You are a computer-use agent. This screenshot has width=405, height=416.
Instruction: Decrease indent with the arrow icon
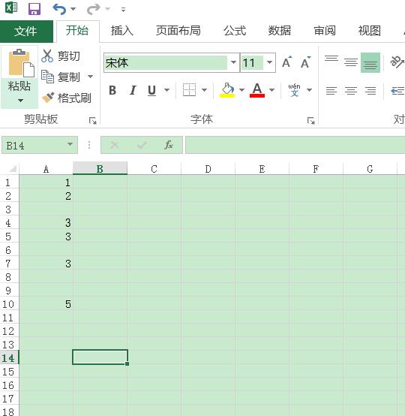pos(397,91)
